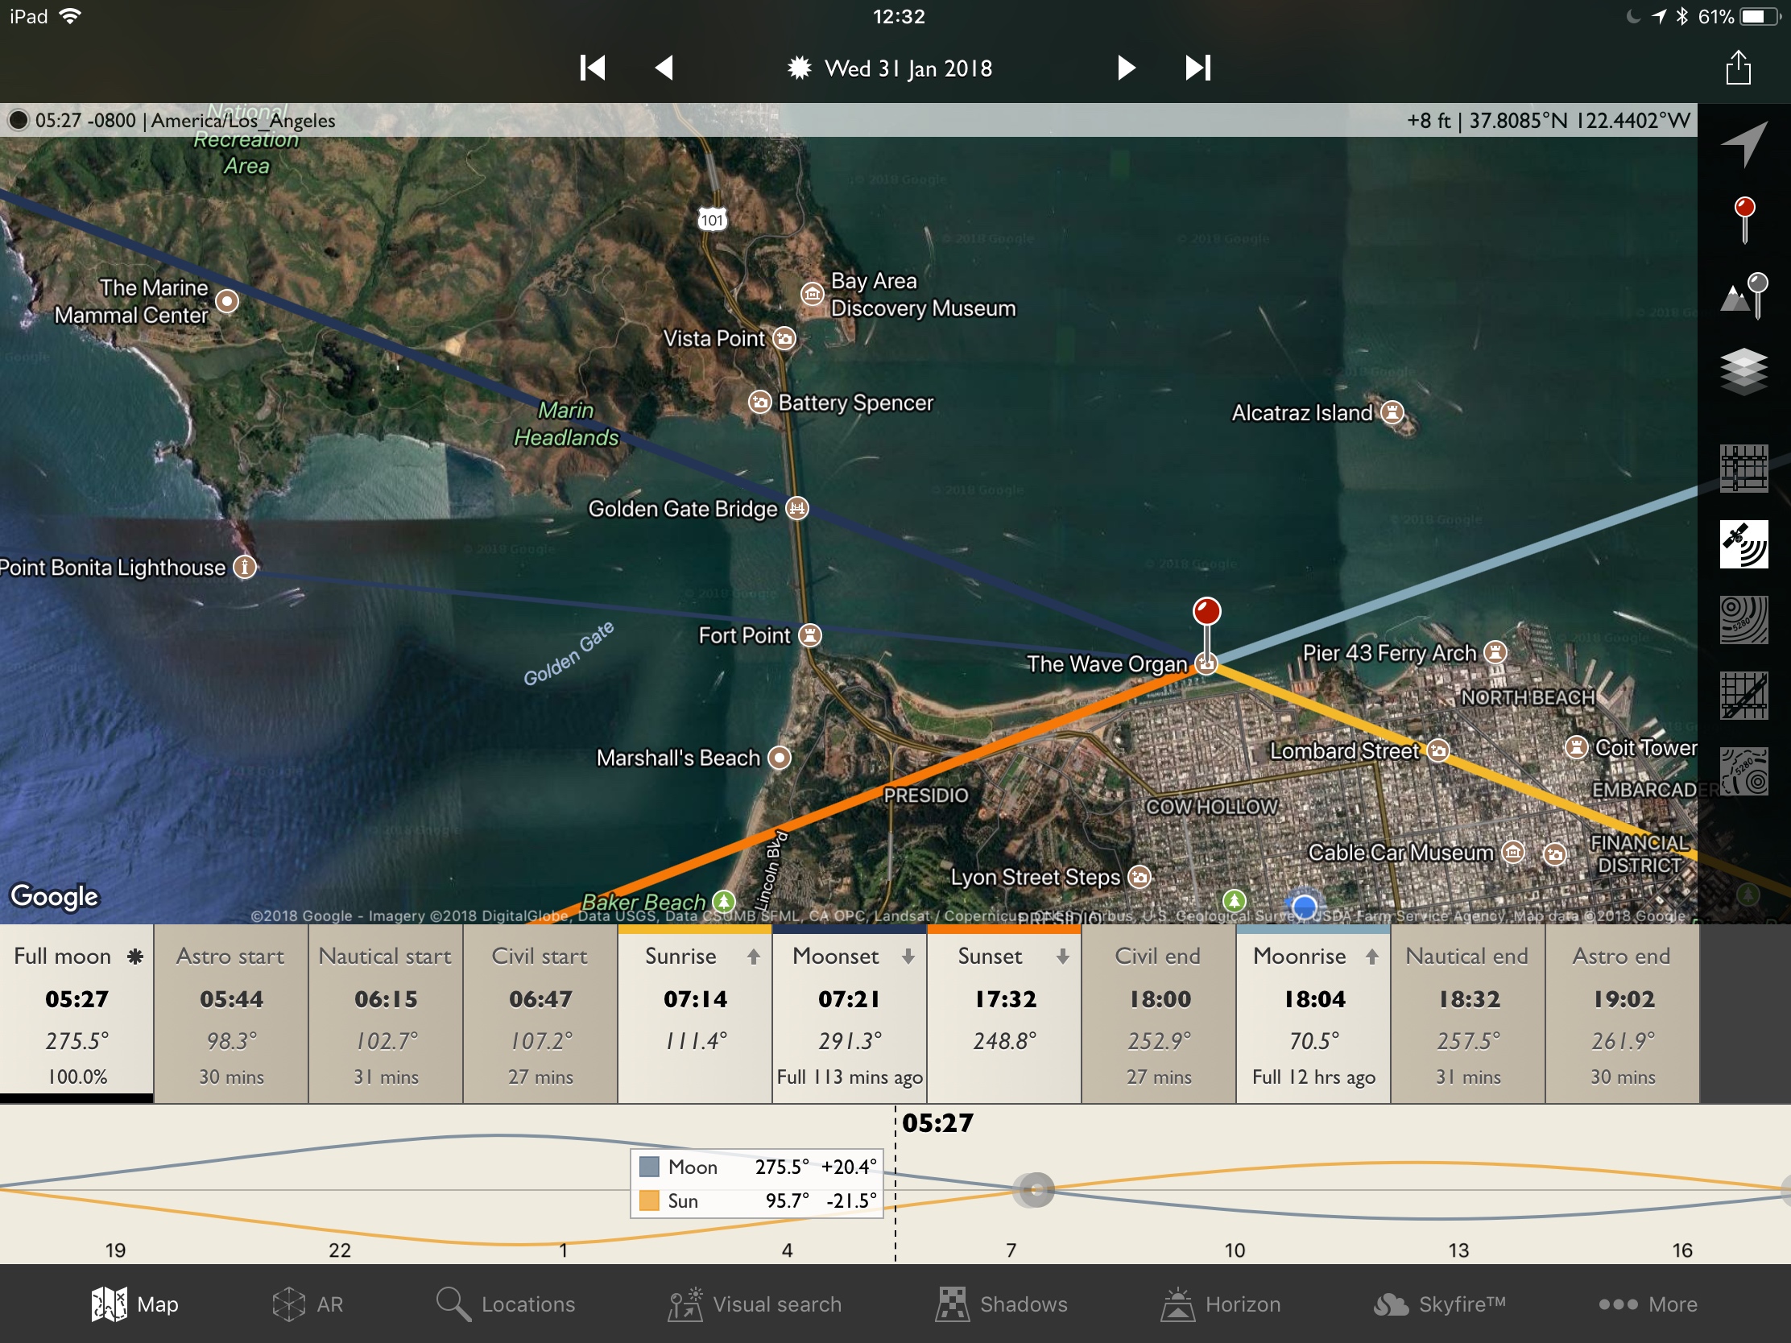Select the Civil start 06:47 cell
Image resolution: width=1791 pixels, height=1343 pixels.
pos(541,1014)
